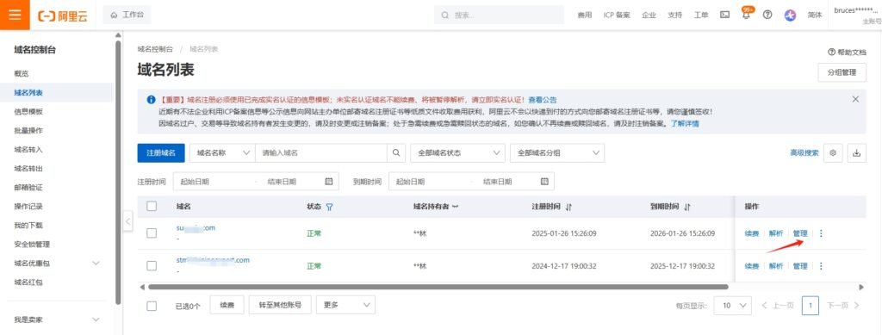Click the top search box
Screen dimensions: 882x335
click(499, 15)
